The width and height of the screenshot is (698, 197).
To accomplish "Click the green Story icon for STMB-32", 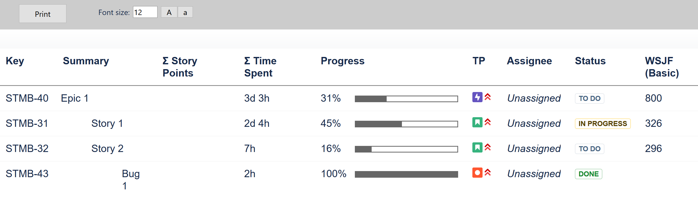I will (477, 147).
